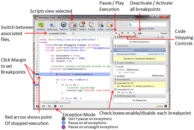Open the js/jquery script link
194x130 pixels.
pyautogui.click(x=102, y=48)
